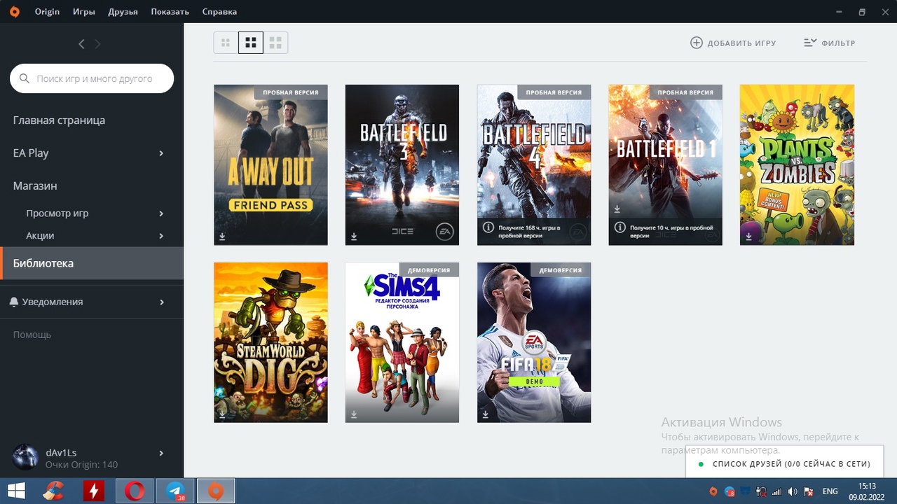Click the ENG language indicator
The image size is (897, 504).
coord(830,491)
